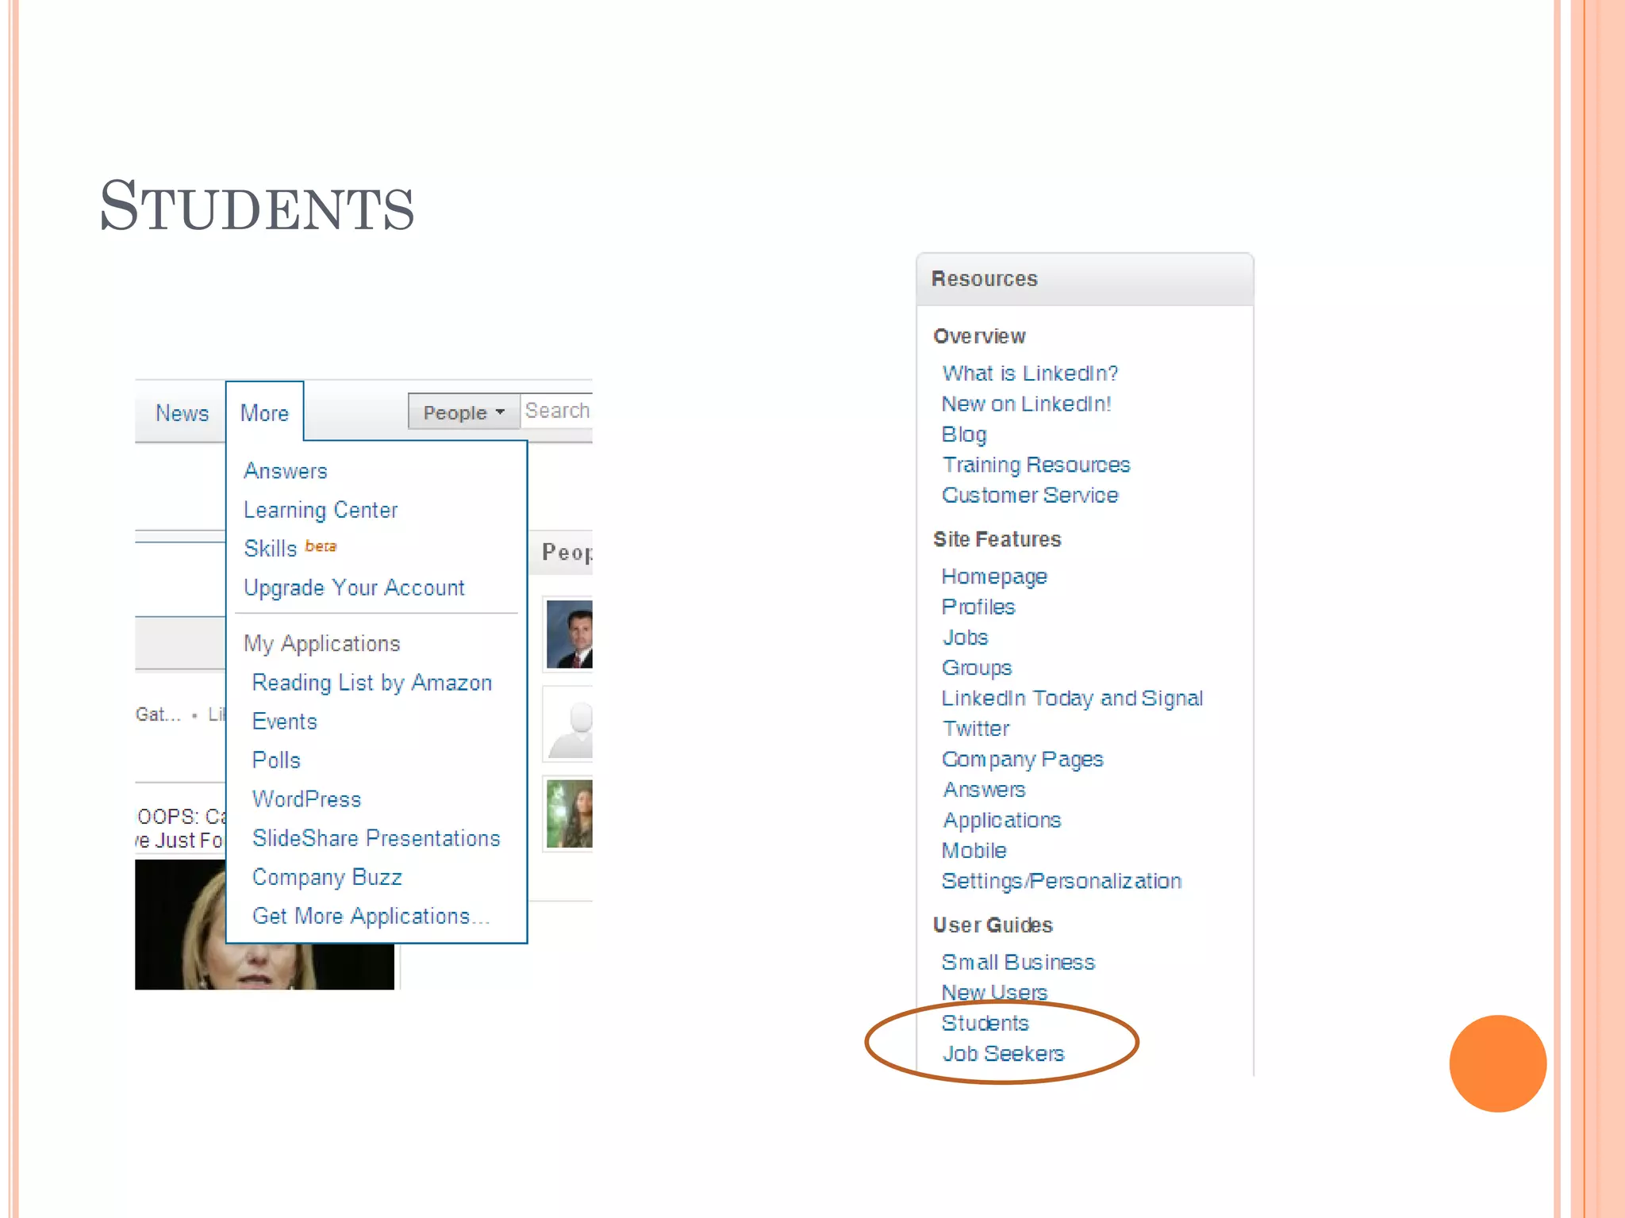Open the Students user guide
Image resolution: width=1625 pixels, height=1218 pixels.
(x=985, y=1024)
